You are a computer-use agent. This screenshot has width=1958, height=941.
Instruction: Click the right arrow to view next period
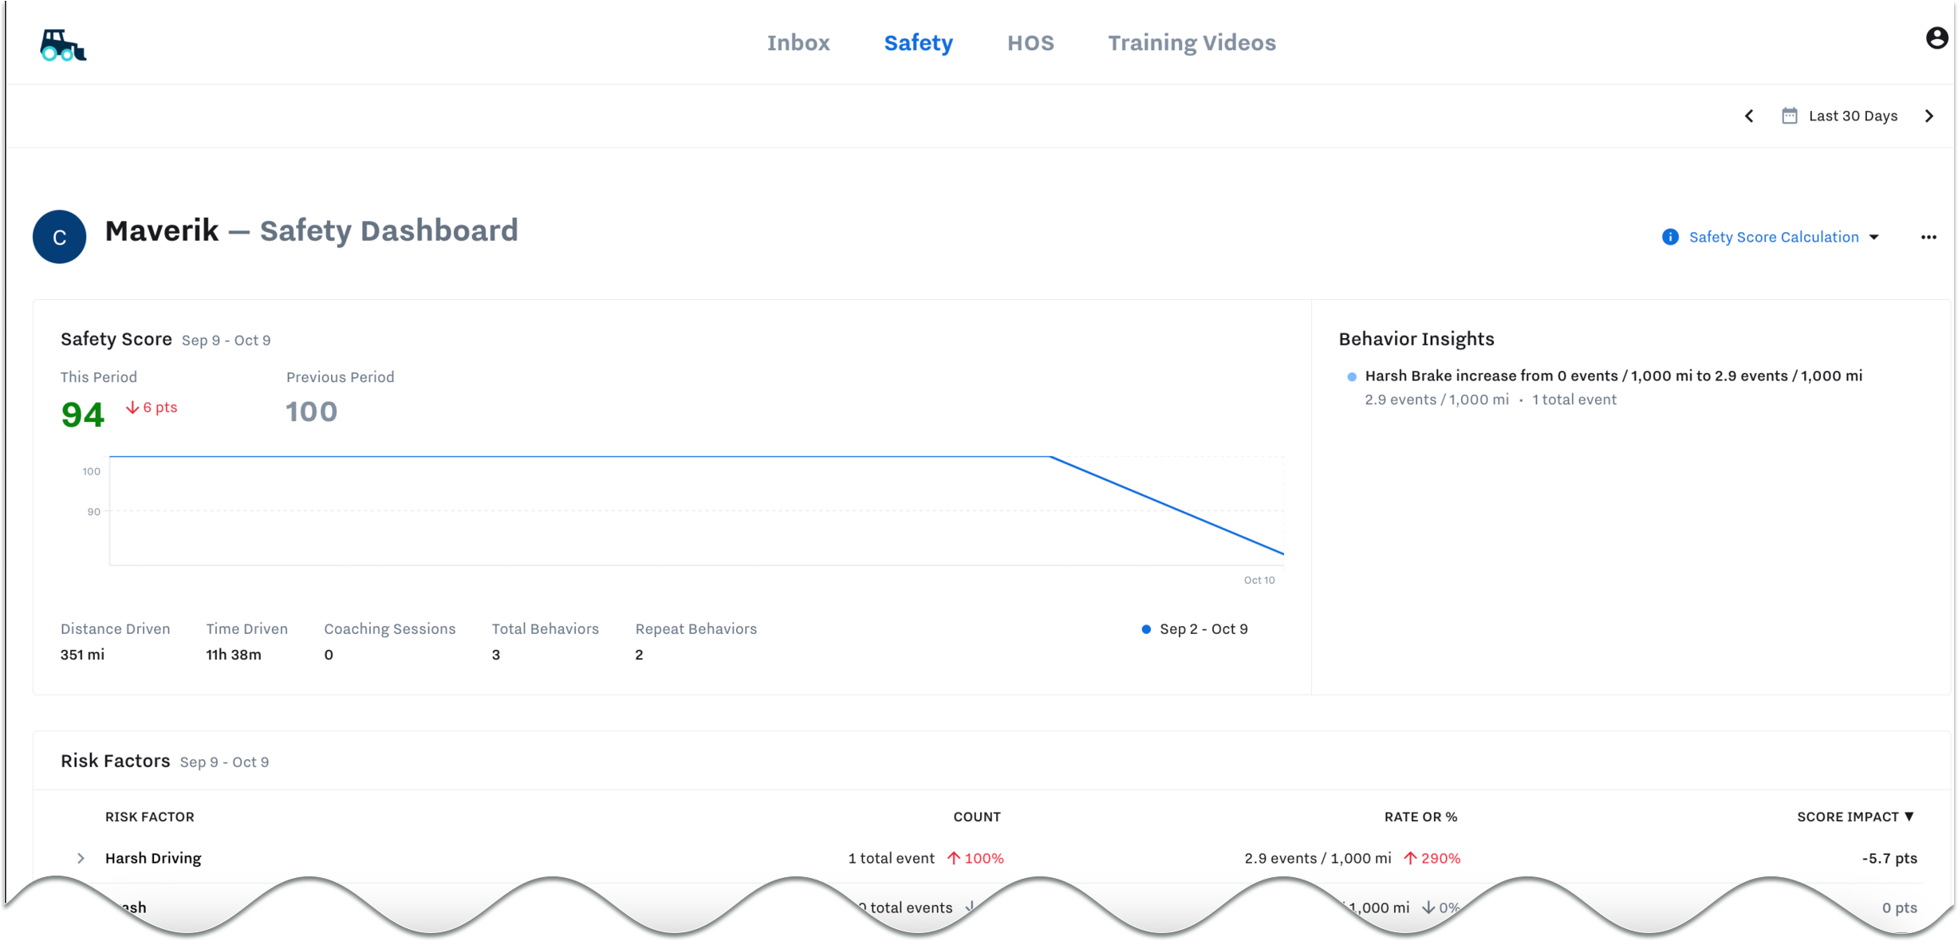coord(1929,116)
